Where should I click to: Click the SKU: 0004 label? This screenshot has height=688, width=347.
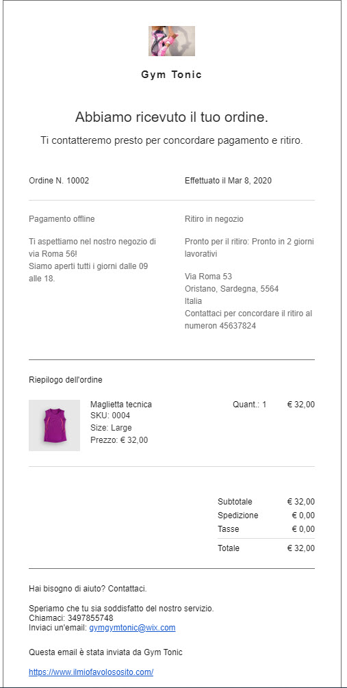[x=110, y=416]
